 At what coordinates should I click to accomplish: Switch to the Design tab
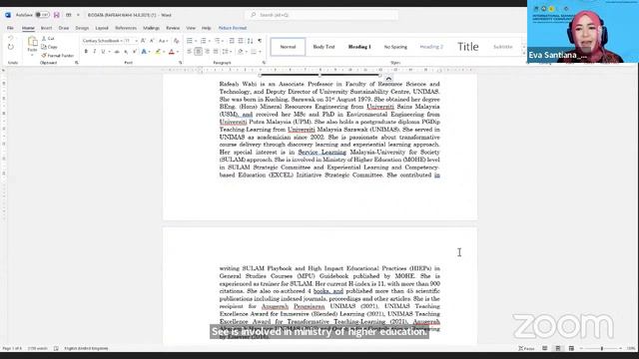click(x=82, y=28)
